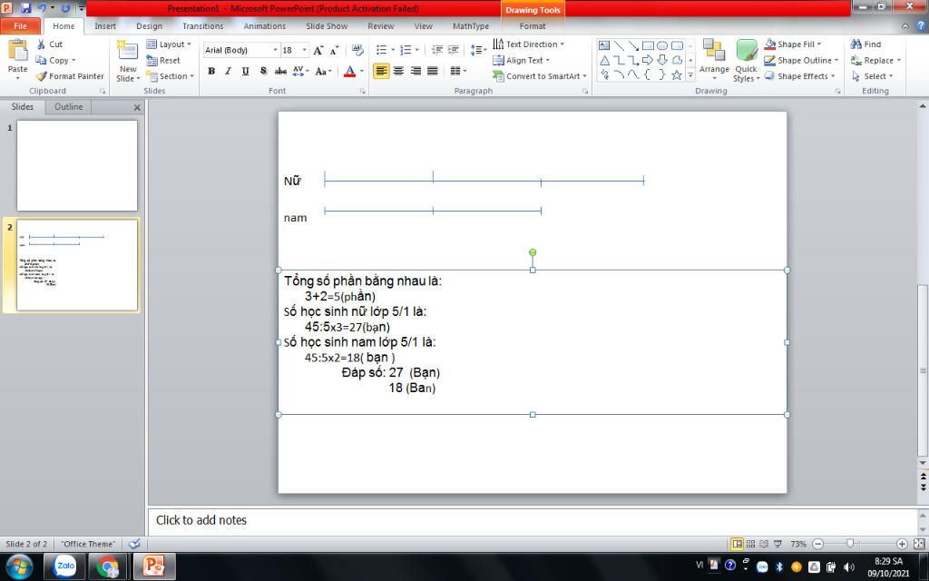Select slide 1 thumbnail
The image size is (929, 581).
point(77,165)
